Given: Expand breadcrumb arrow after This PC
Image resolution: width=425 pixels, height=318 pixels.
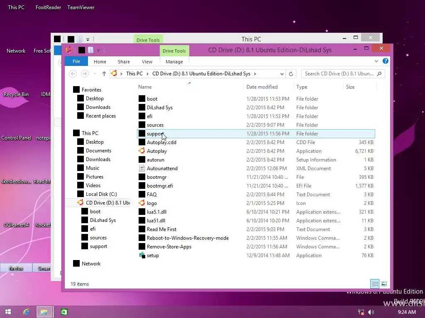Looking at the screenshot, I should [147, 74].
